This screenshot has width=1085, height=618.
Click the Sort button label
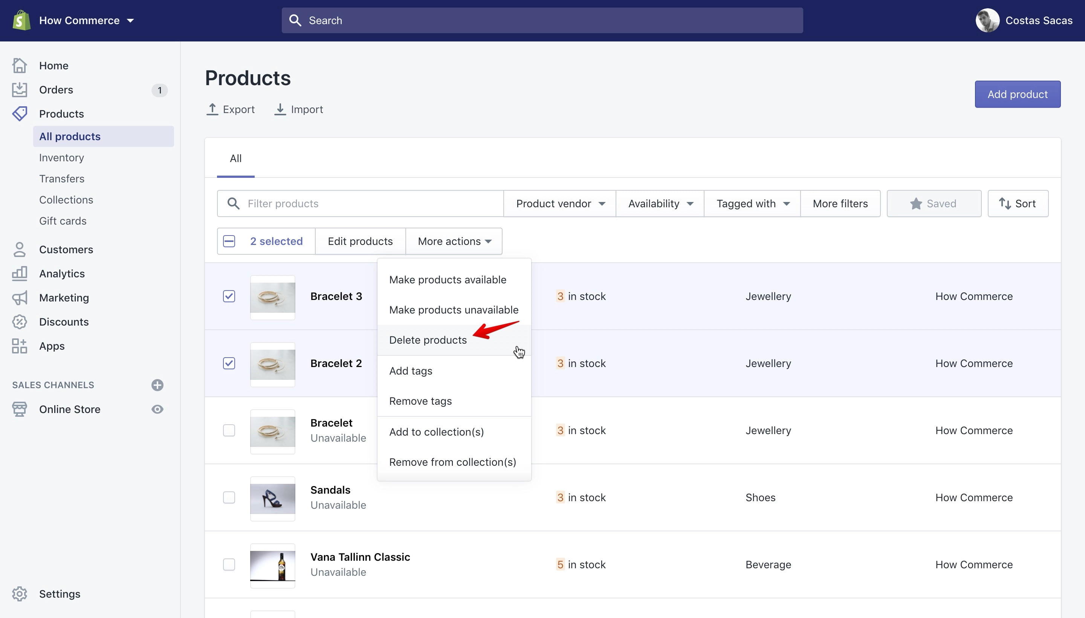[1025, 204]
